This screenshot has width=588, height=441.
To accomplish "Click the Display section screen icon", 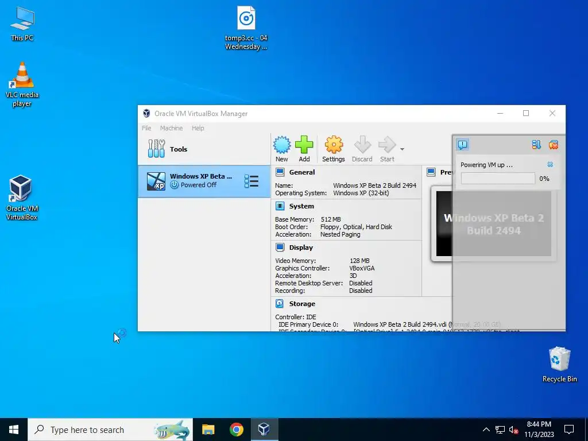I will (x=280, y=247).
